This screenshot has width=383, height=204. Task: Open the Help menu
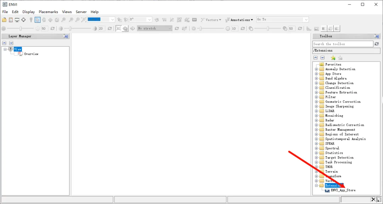[95, 12]
